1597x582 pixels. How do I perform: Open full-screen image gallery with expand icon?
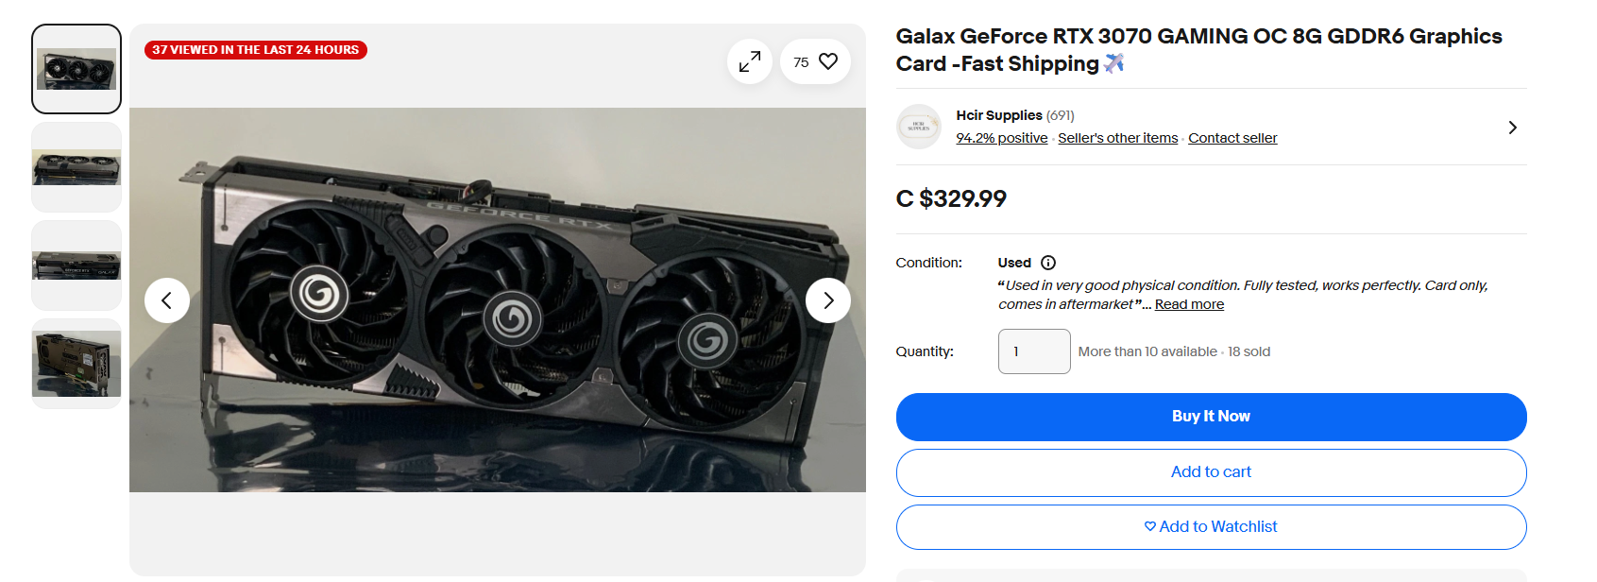750,61
